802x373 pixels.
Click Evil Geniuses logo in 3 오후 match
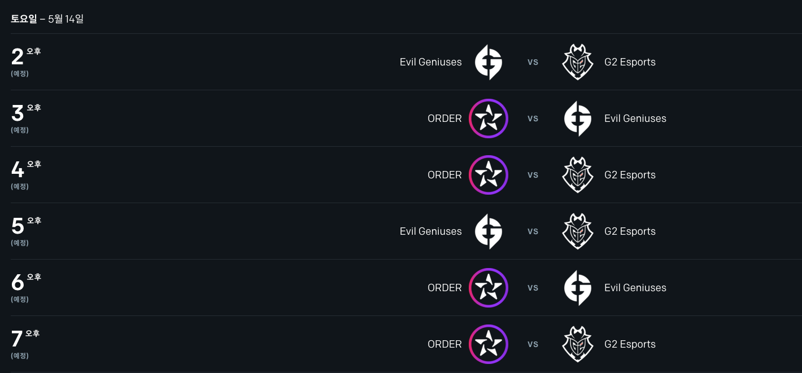tap(578, 119)
